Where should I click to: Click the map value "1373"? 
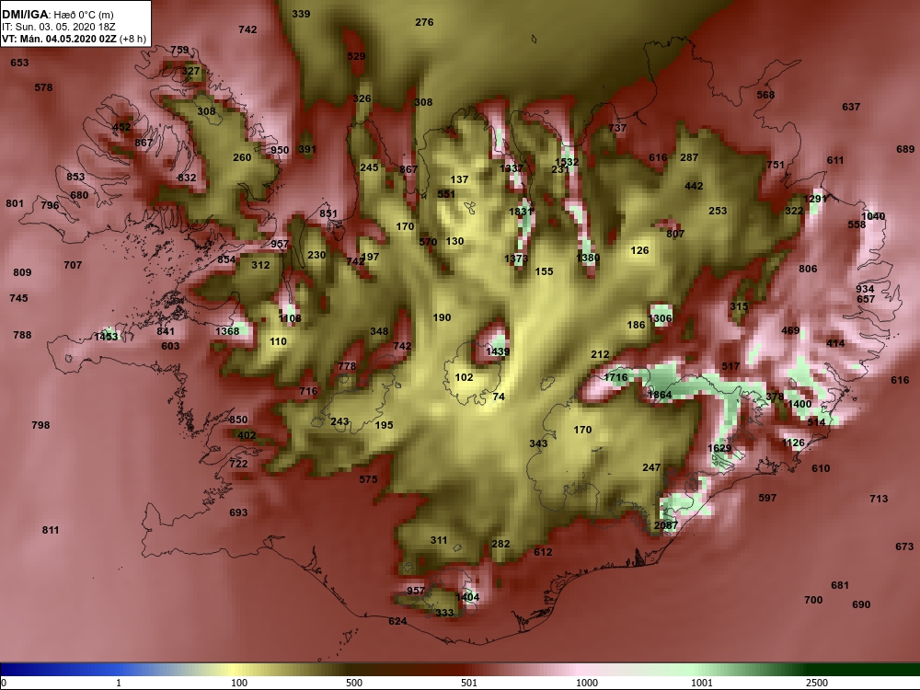[x=516, y=259]
